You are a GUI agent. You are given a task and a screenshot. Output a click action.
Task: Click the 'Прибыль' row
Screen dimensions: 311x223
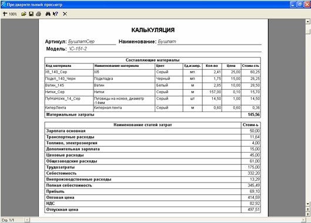pos(152,191)
